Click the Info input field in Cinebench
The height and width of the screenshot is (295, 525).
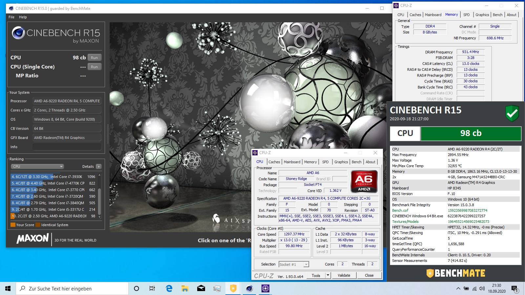[x=67, y=147]
